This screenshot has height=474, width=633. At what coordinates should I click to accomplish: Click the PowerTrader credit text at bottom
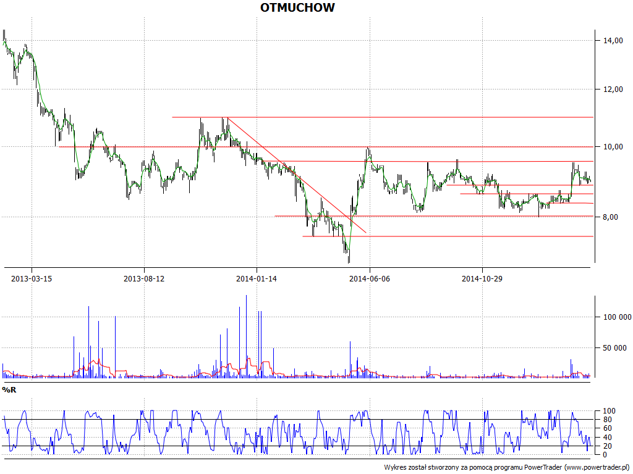[507, 468]
